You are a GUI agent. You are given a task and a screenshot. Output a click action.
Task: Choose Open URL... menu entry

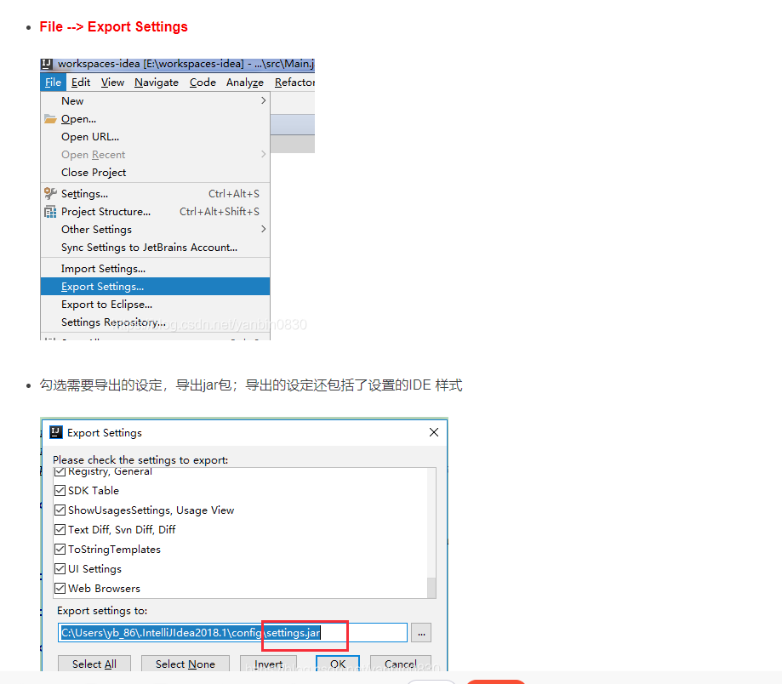coord(155,137)
